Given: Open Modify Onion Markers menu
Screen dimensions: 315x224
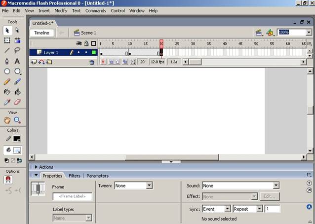Looking at the screenshot, I should [x=133, y=62].
